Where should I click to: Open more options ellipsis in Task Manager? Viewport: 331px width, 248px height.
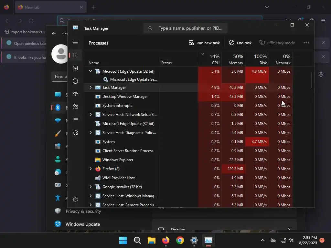click(x=306, y=43)
